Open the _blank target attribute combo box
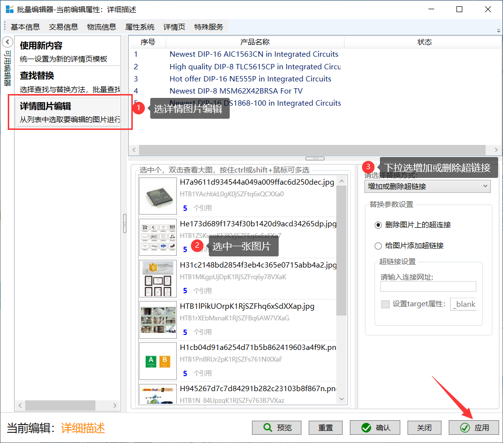Image resolution: width=503 pixels, height=443 pixels. pyautogui.click(x=464, y=304)
